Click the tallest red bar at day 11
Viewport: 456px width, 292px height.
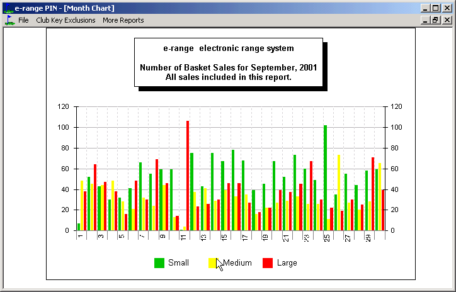(188, 176)
